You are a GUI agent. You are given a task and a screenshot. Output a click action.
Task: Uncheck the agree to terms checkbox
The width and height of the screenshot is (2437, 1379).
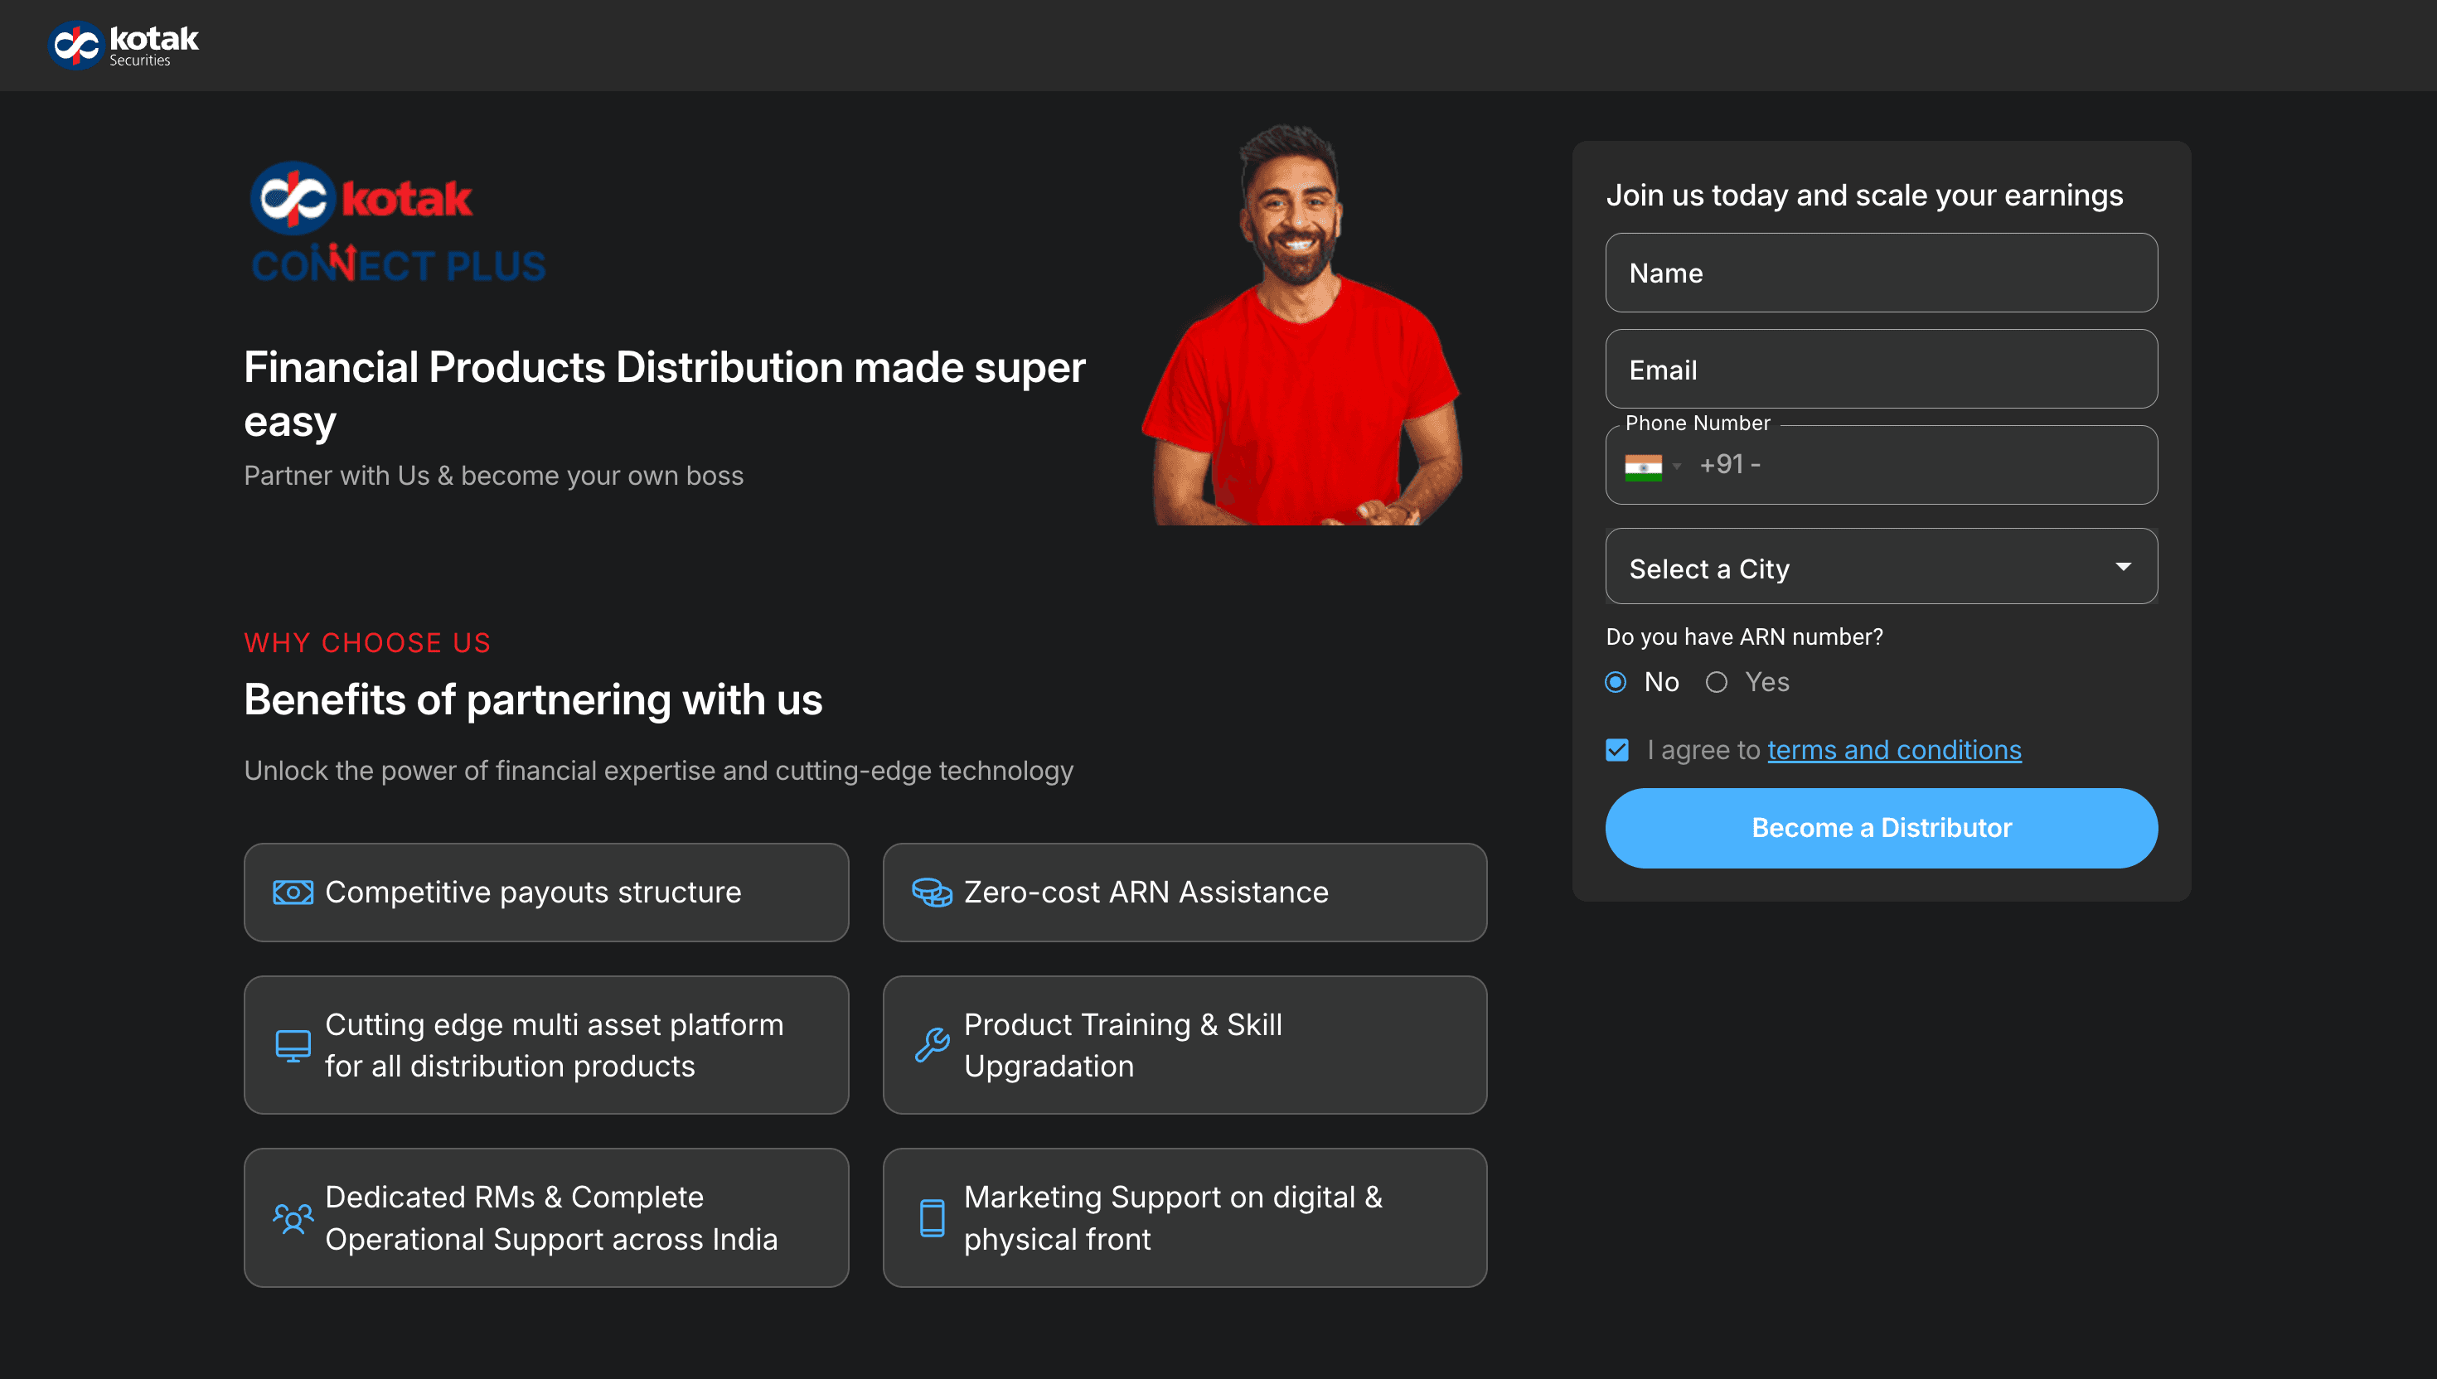pyautogui.click(x=1616, y=750)
